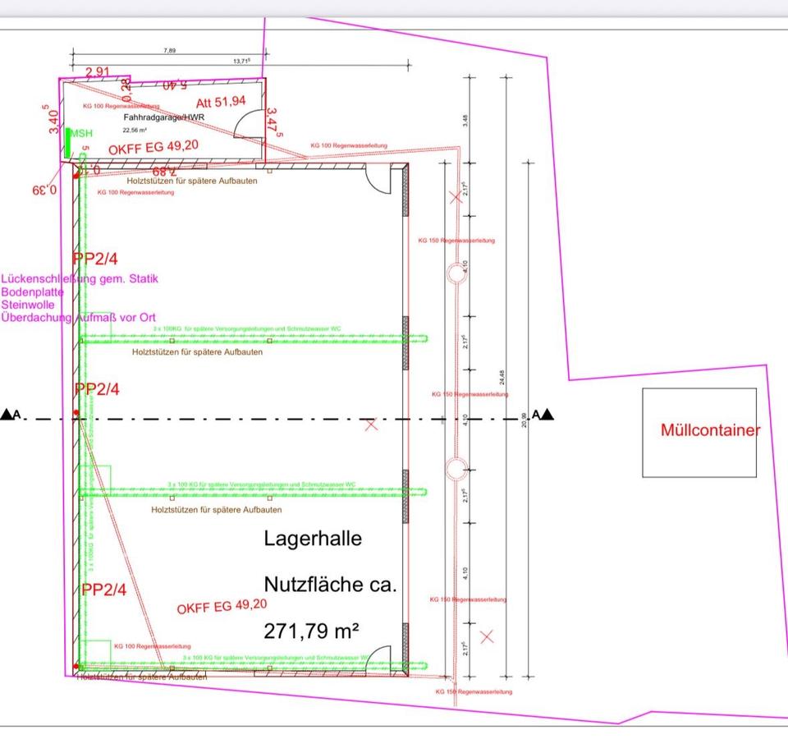Click the red X on the section line
The width and height of the screenshot is (788, 739).
click(371, 425)
